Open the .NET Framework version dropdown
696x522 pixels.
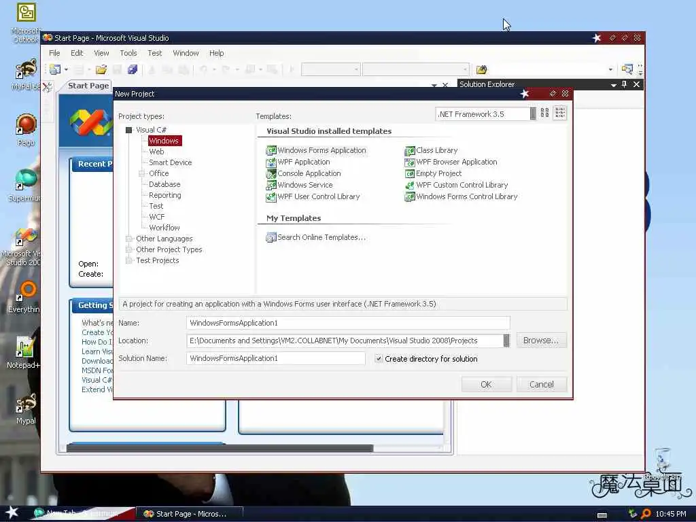(533, 114)
